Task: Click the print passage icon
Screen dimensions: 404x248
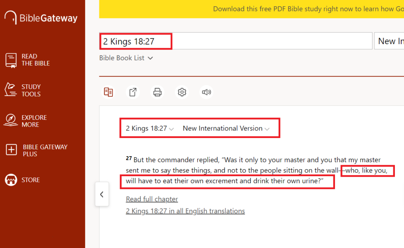Action: point(157,92)
